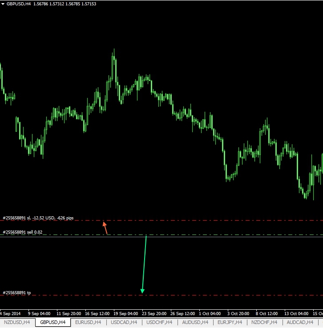Open the NZDCHF,H4 chart tab
323x328 pixels.
pyautogui.click(x=264, y=322)
